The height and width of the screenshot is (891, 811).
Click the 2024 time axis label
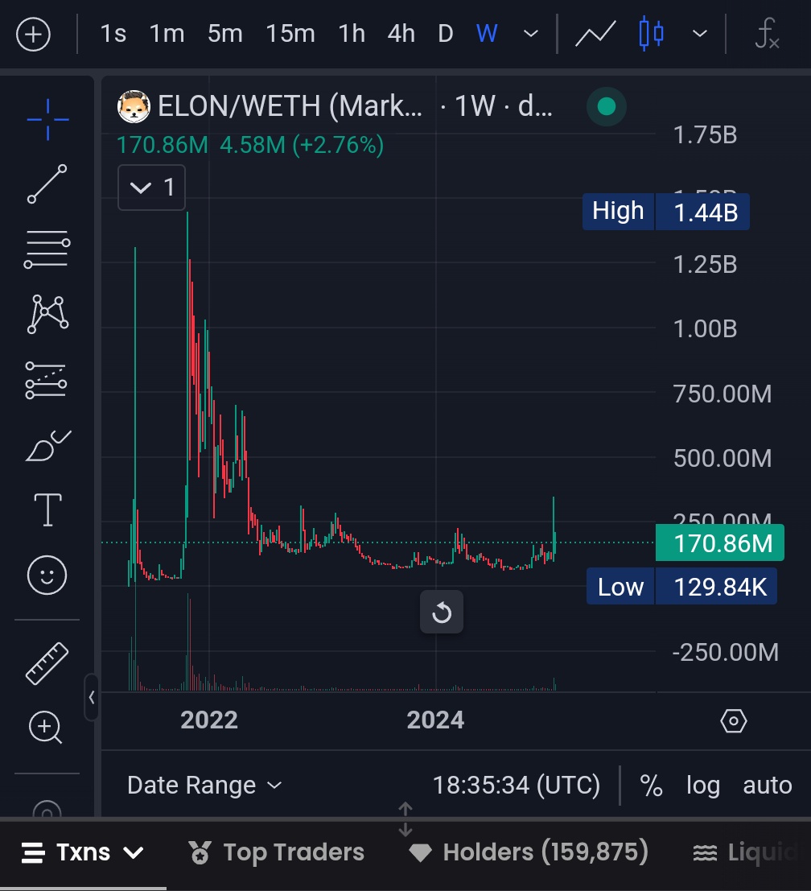click(x=435, y=720)
